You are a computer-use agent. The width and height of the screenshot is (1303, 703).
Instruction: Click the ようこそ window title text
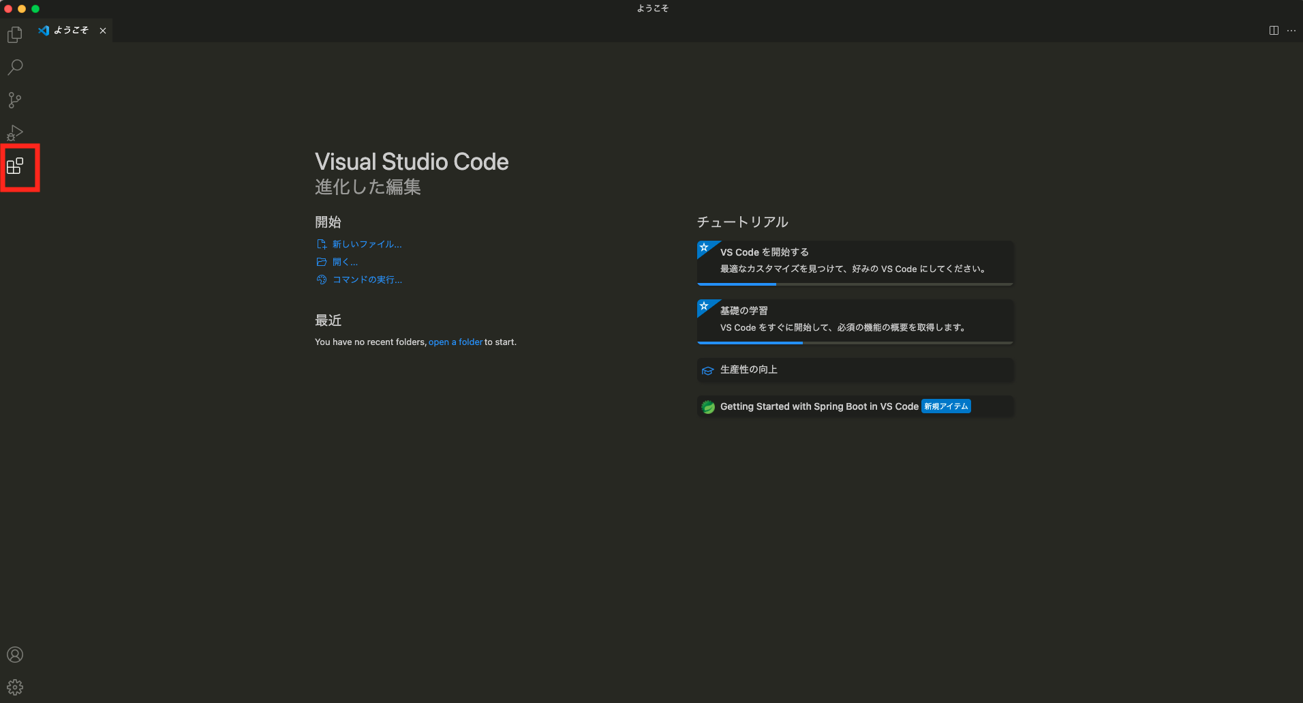tap(653, 8)
